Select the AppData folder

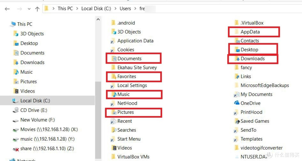247,32
